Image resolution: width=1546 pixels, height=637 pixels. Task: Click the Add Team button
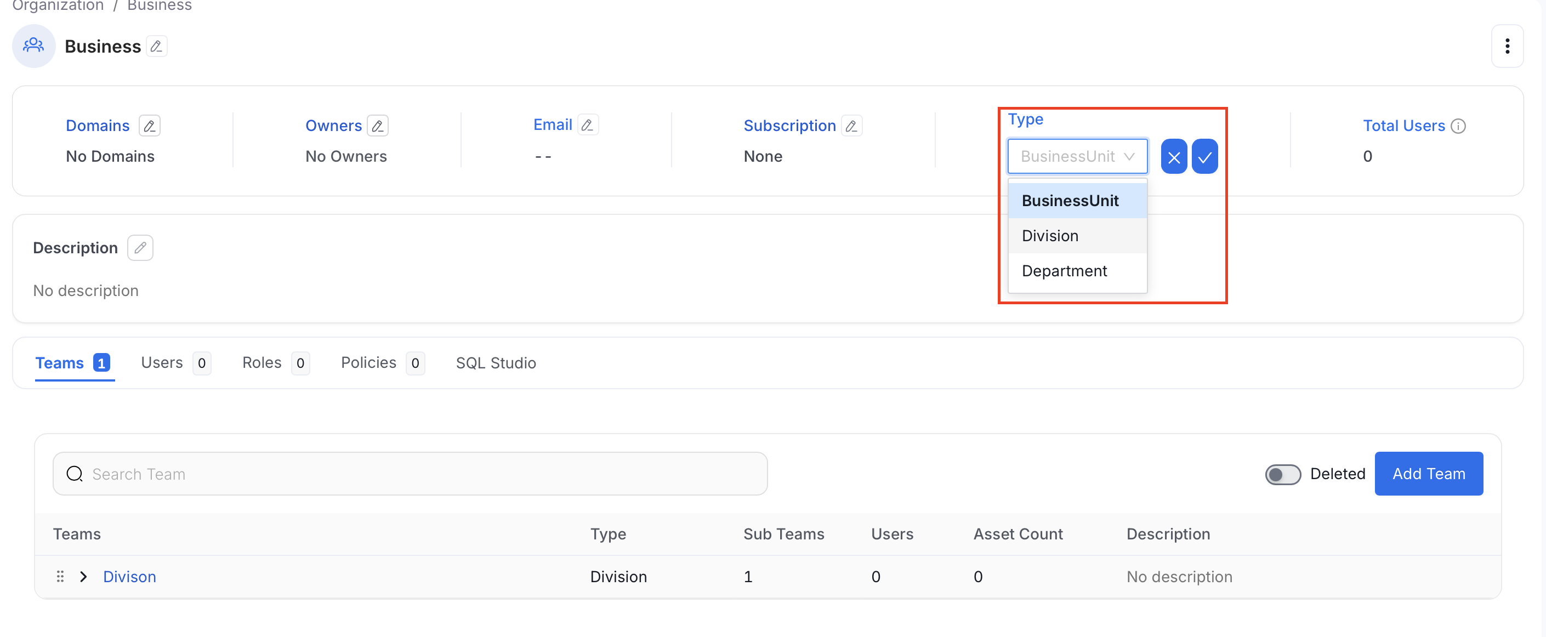[x=1428, y=474]
